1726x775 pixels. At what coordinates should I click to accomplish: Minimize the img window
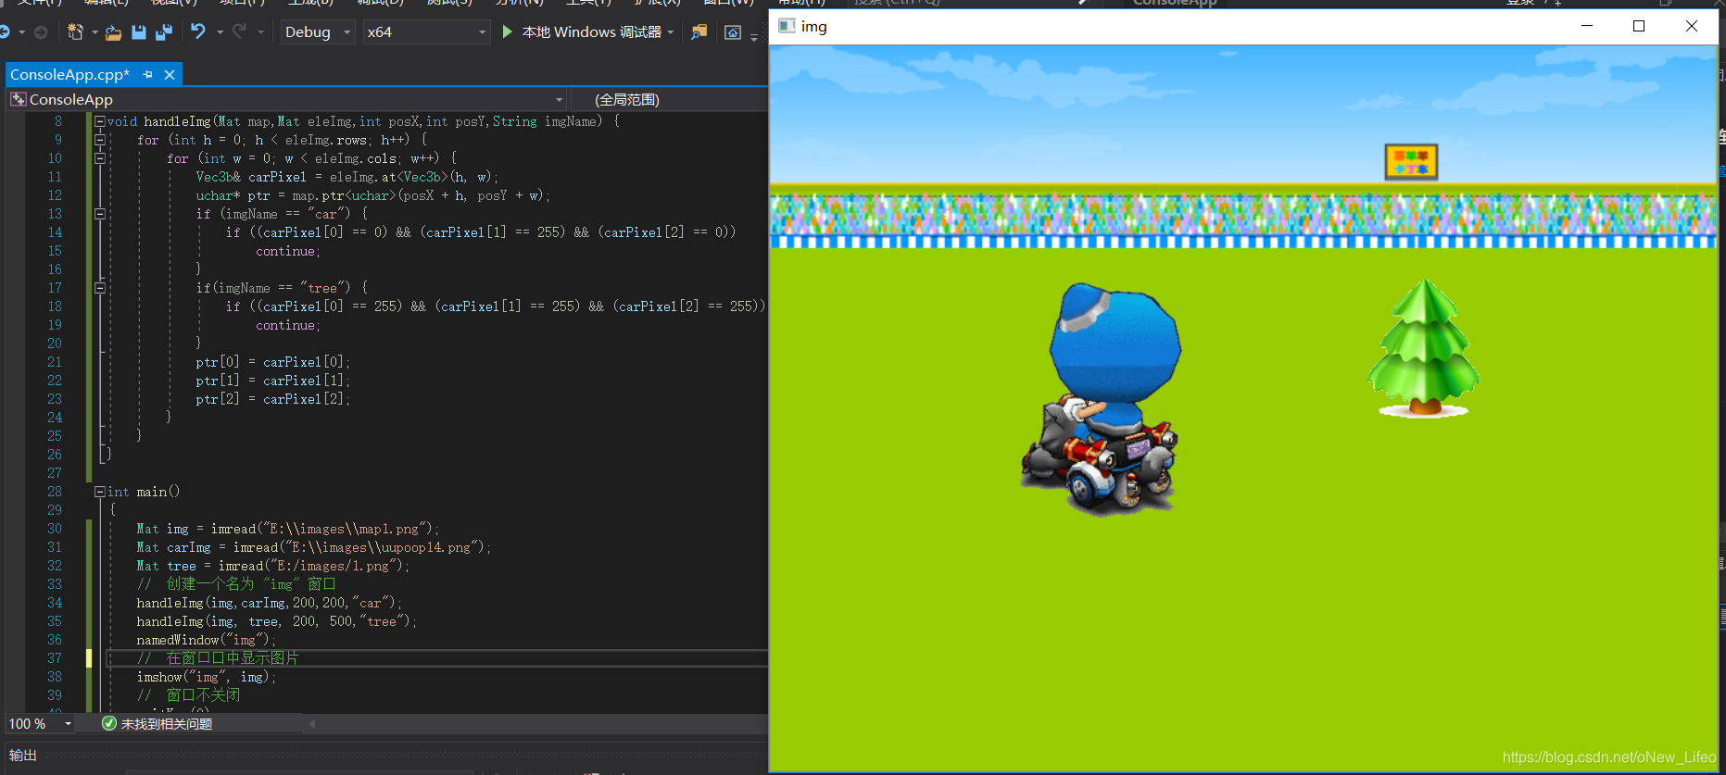[1586, 26]
